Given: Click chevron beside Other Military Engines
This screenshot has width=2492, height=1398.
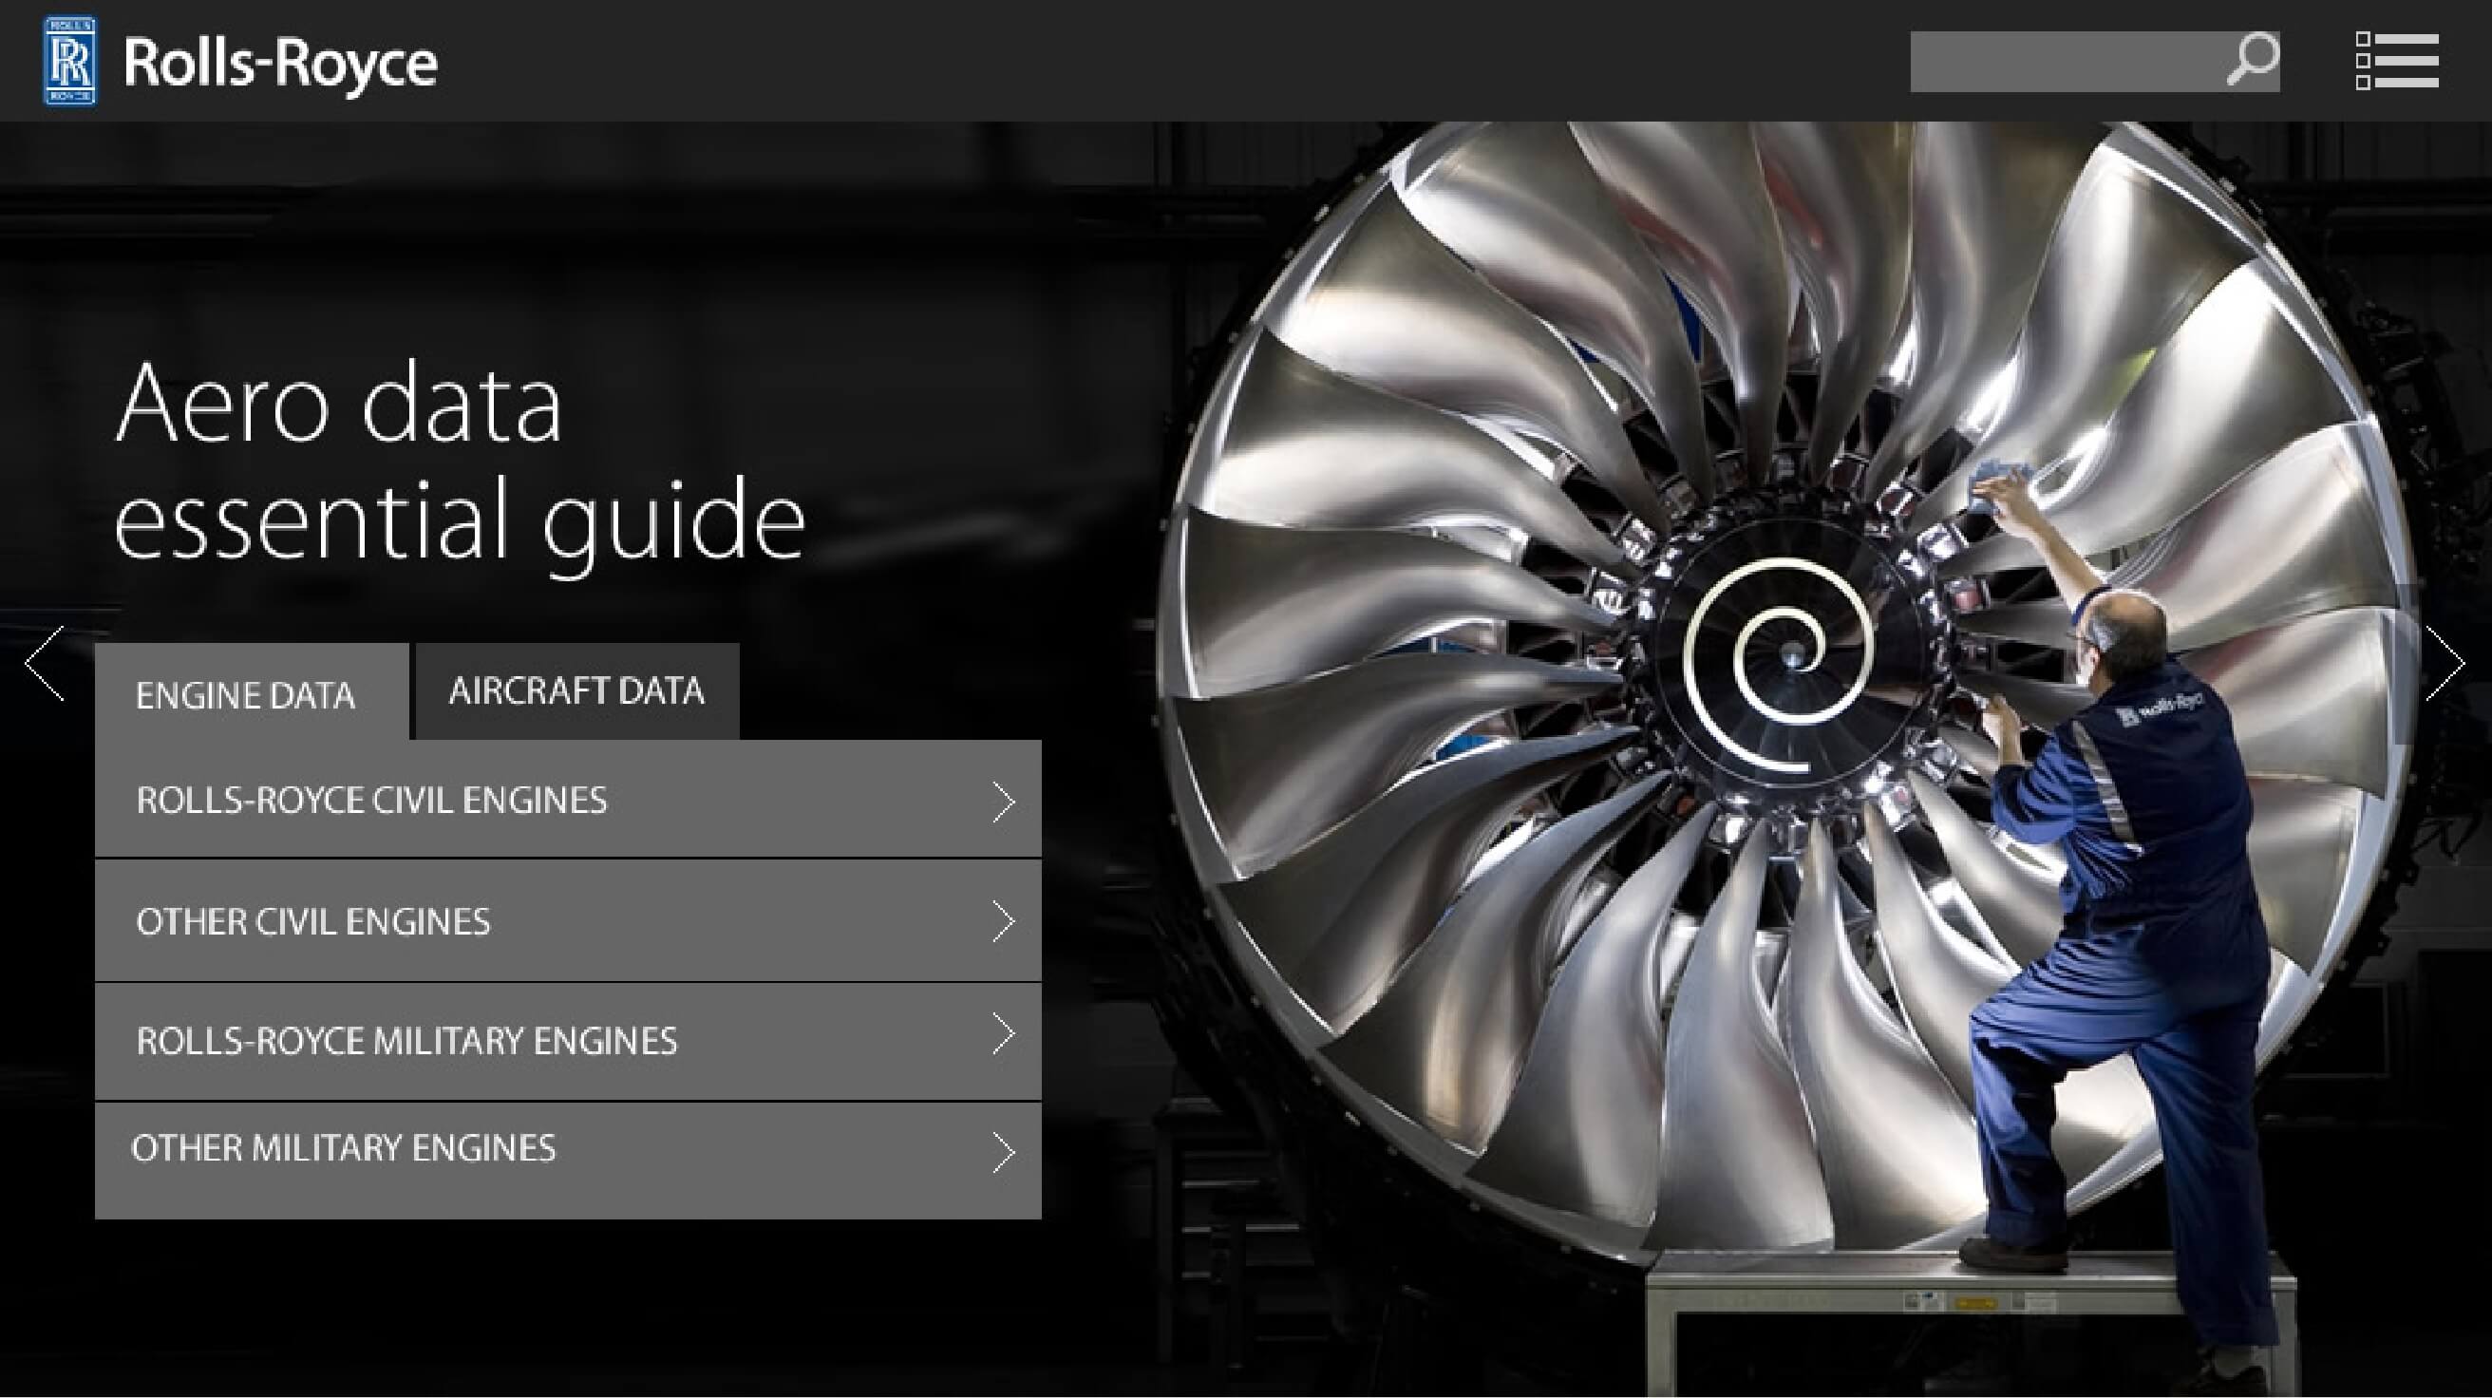Looking at the screenshot, I should pos(1003,1152).
